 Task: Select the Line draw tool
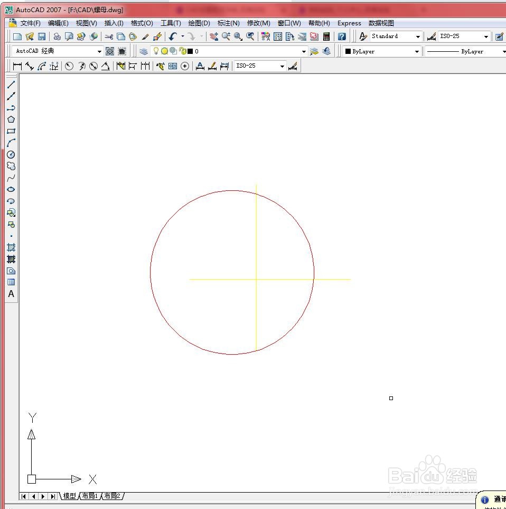(11, 85)
